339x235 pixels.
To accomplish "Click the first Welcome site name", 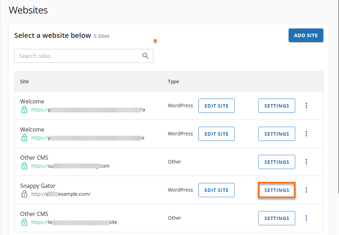I will (x=32, y=101).
